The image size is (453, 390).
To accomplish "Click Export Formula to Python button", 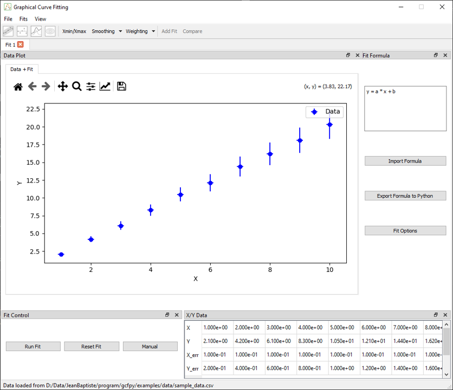I will [405, 196].
